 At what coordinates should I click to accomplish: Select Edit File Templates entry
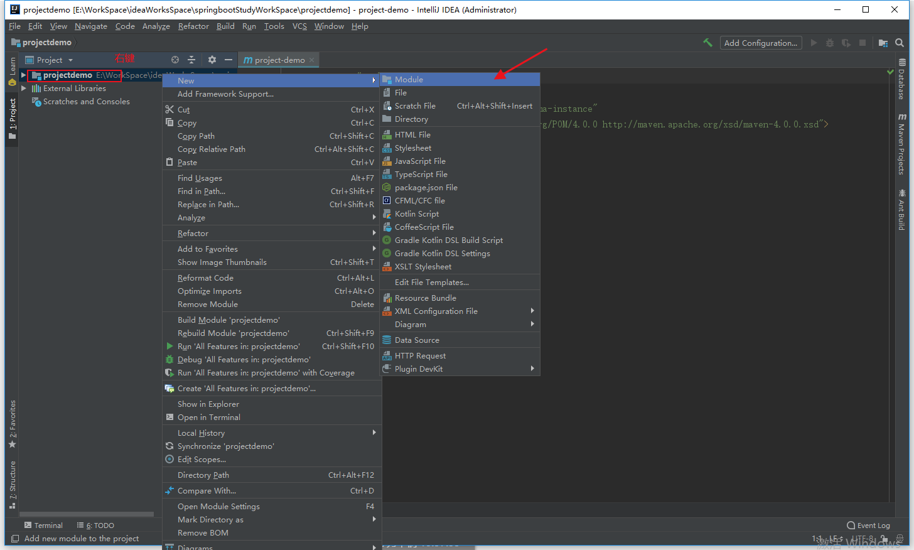[x=460, y=283]
